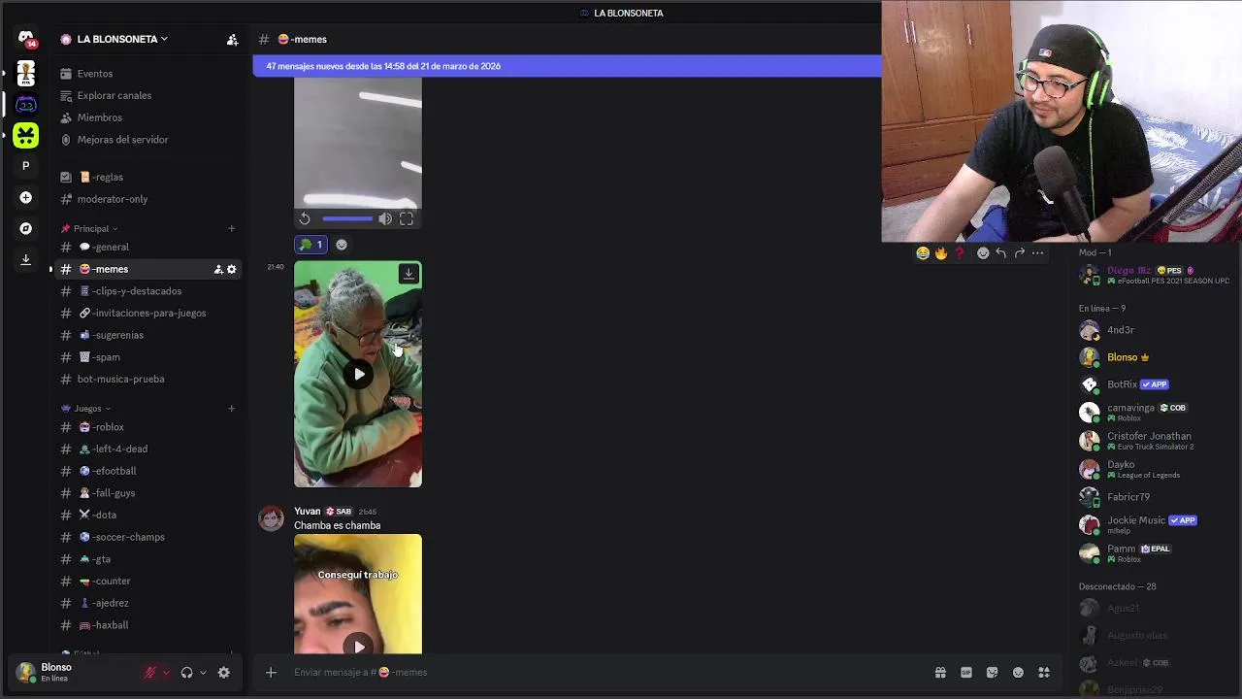Send a gift from the message bar
1242x699 pixels.
pos(940,672)
